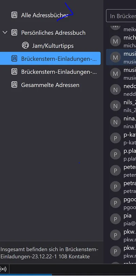
Task: Select the pgoo contact entry
Action: coord(121,203)
